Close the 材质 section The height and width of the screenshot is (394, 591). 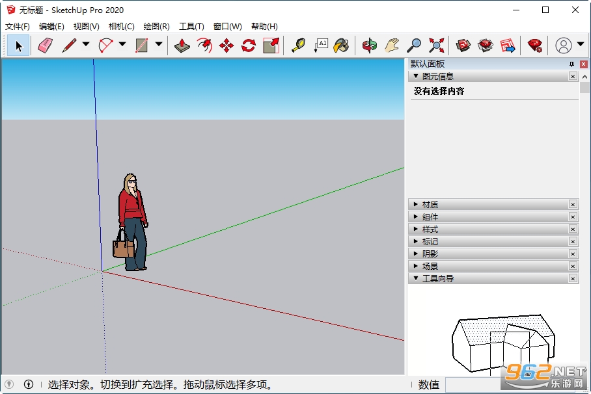573,205
